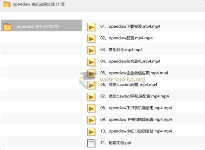Image resolution: width=205 pixels, height=150 pixels.
Task: Click video icon for 02 openclaw配置
Action: coord(91,38)
